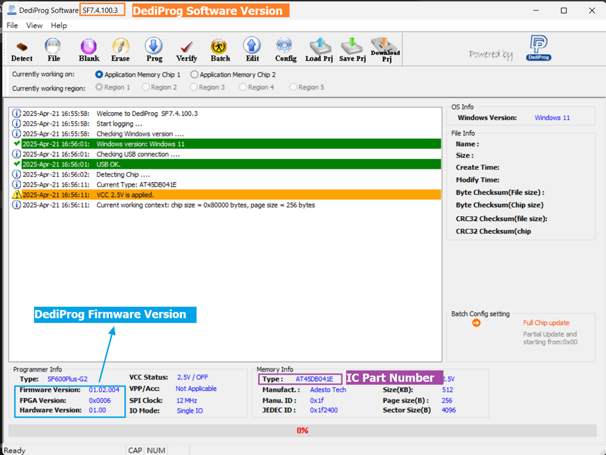Click the info icon beside Detecting Chip log

coord(16,174)
